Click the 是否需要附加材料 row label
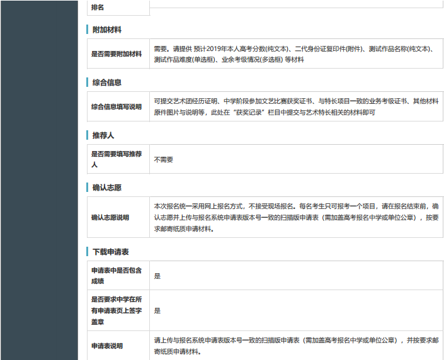444x360 pixels. point(117,54)
